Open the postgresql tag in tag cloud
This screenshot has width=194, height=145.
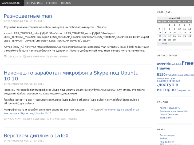coord(188,75)
